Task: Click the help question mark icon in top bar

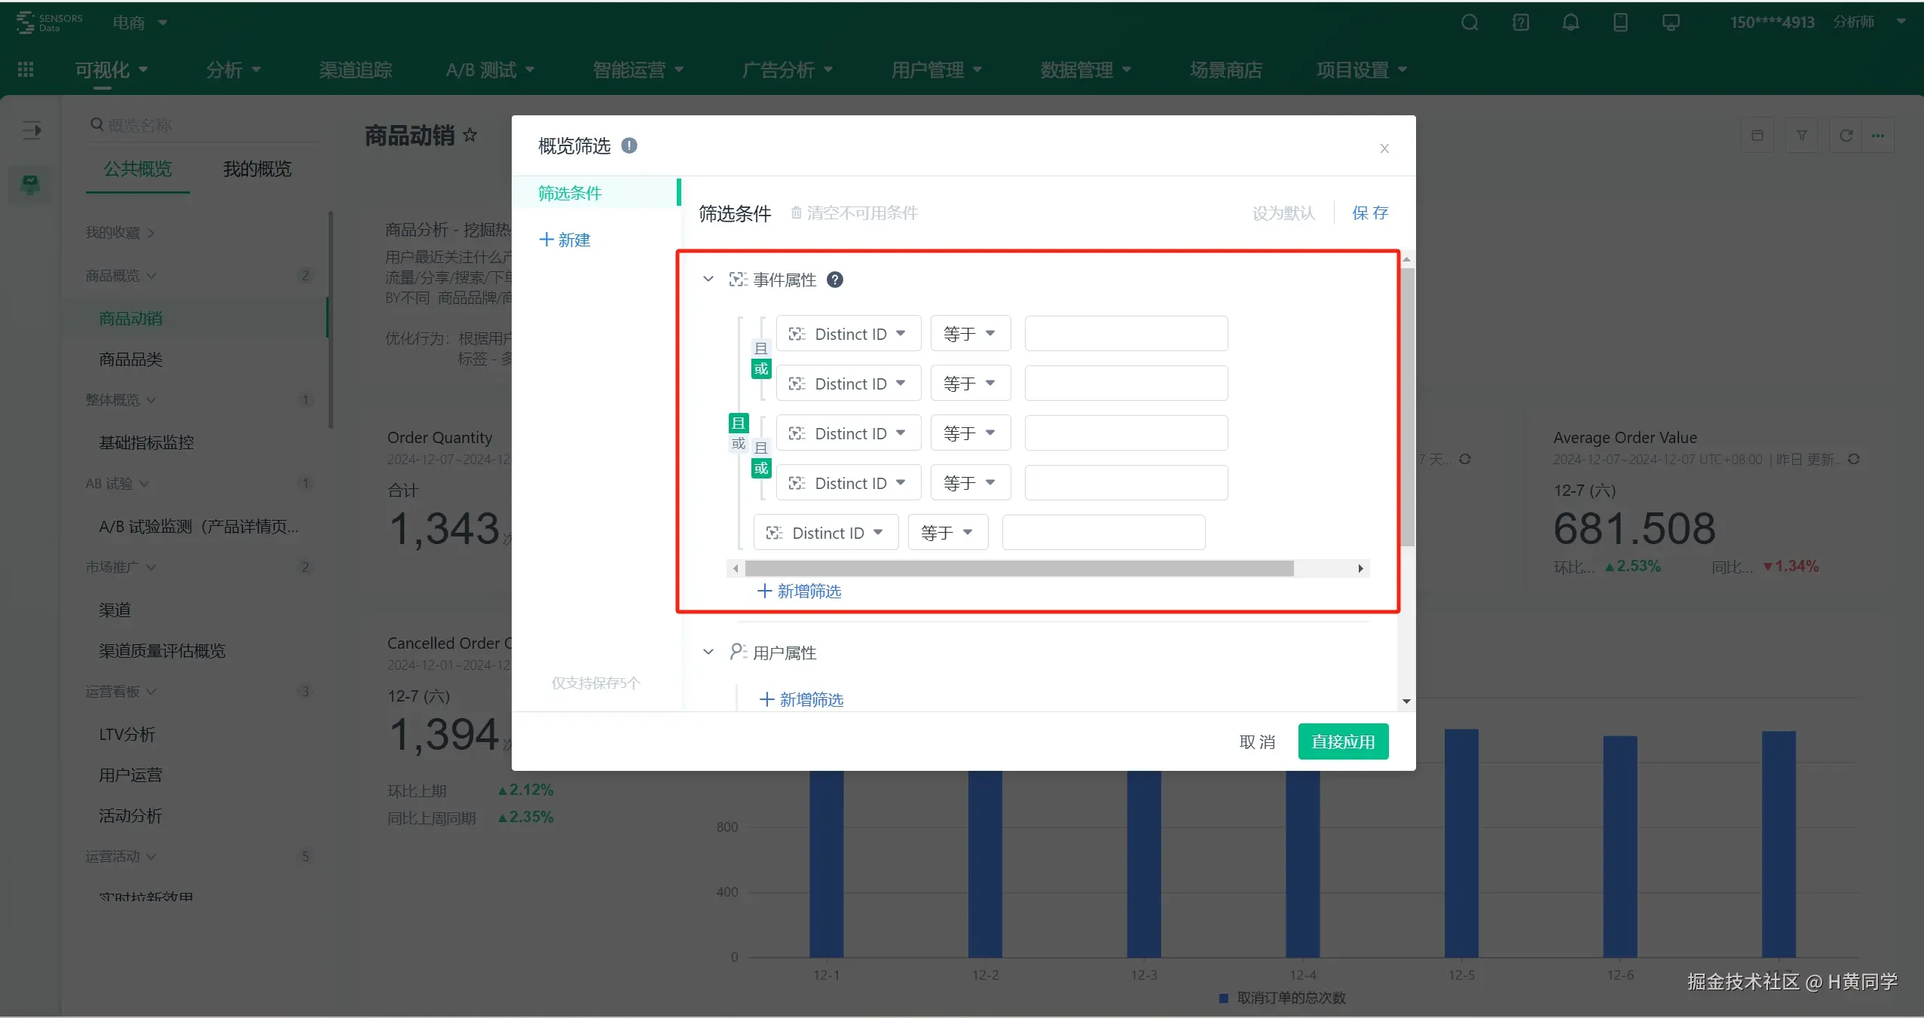Action: [1520, 23]
